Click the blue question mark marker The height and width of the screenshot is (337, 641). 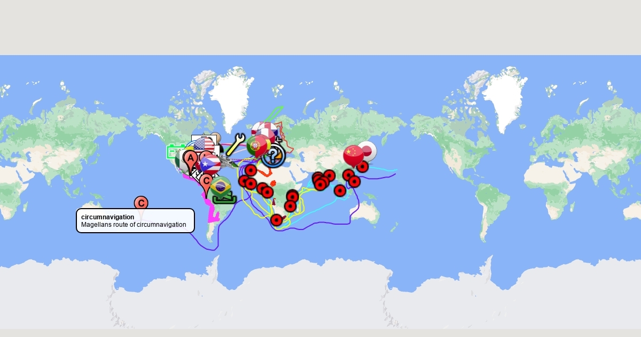(x=273, y=156)
